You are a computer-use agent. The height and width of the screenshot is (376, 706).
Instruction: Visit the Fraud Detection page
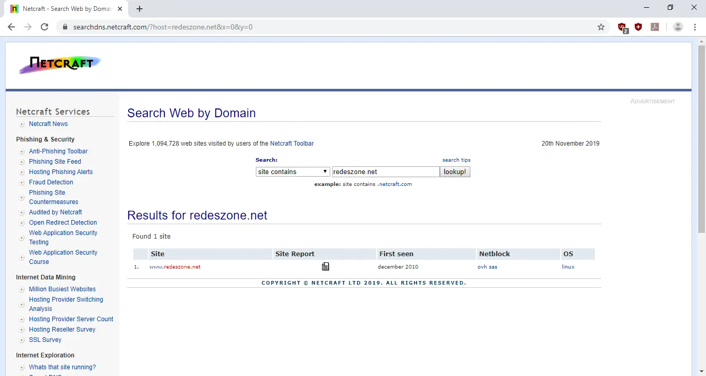51,182
